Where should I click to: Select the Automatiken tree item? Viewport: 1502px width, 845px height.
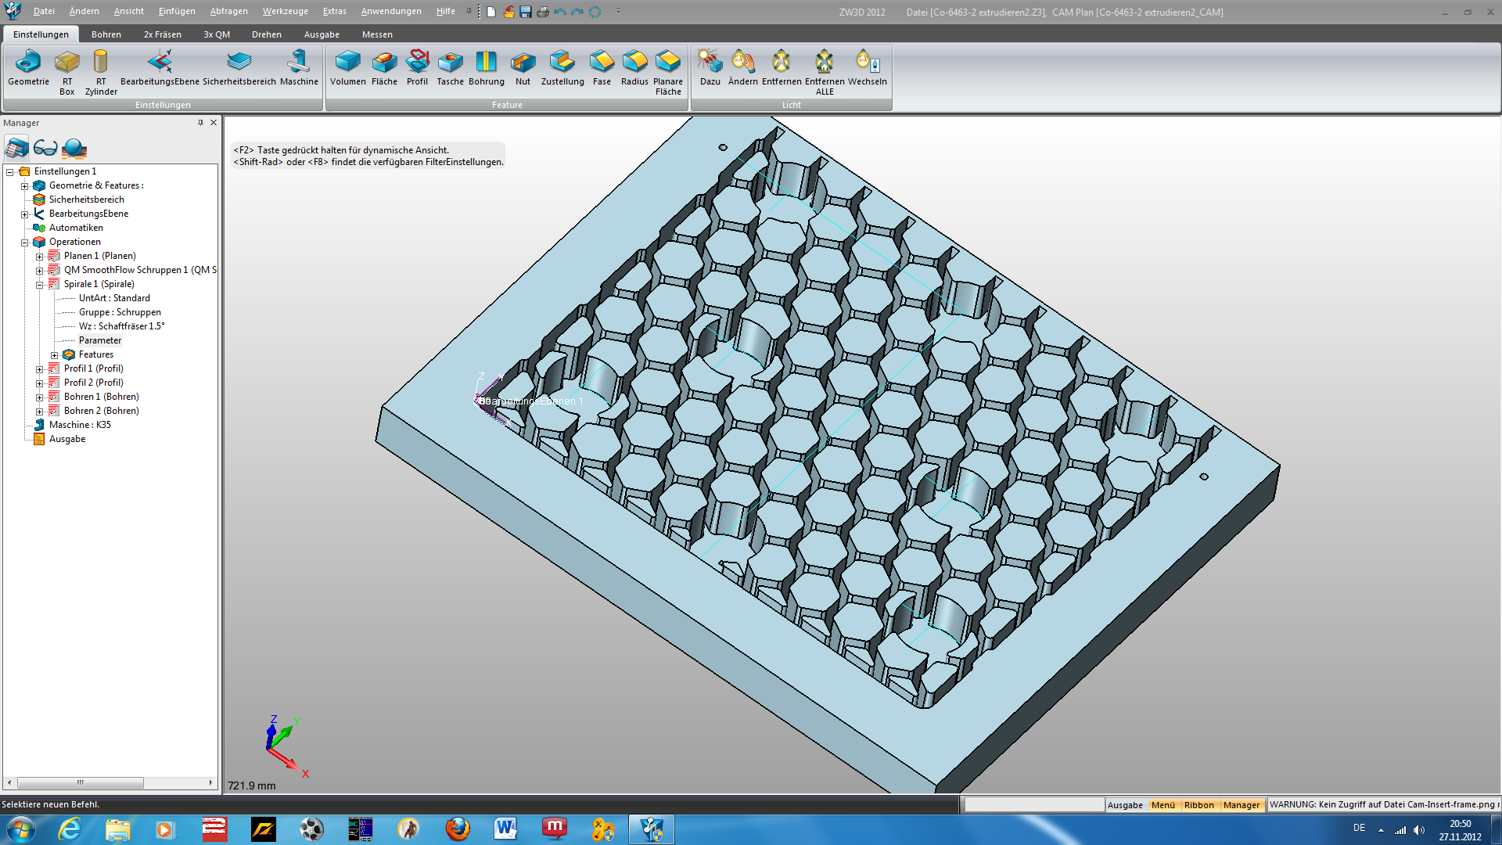coord(76,228)
